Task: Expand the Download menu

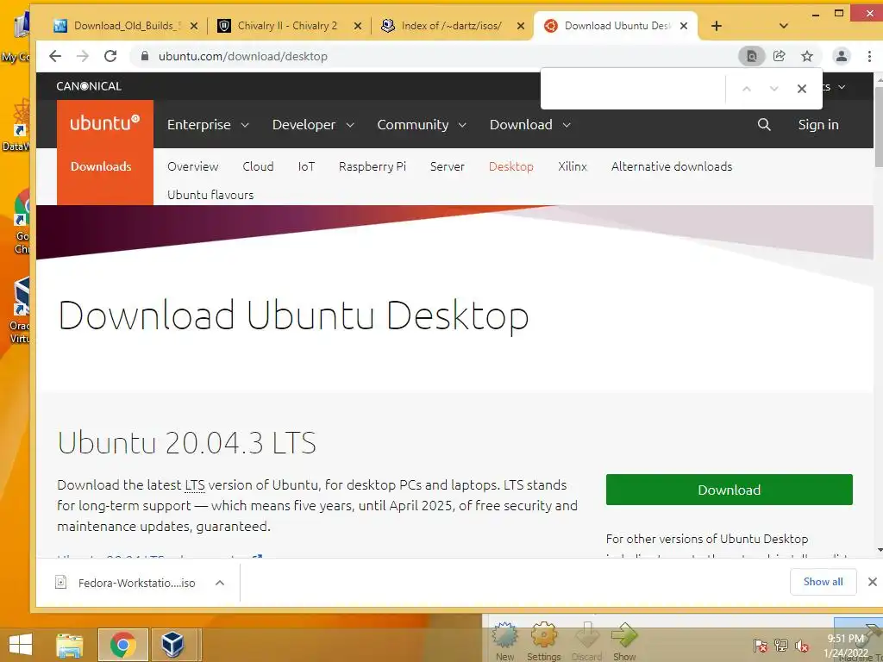Action: (x=530, y=125)
